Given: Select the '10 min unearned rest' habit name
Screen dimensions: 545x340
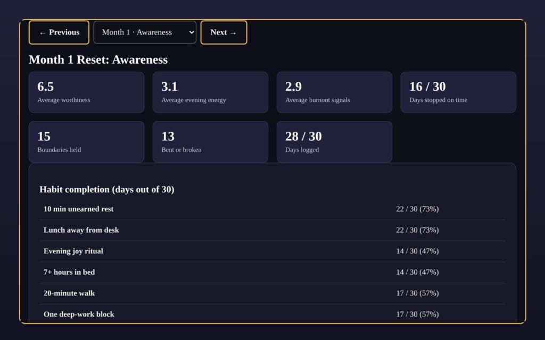Looking at the screenshot, I should point(79,209).
